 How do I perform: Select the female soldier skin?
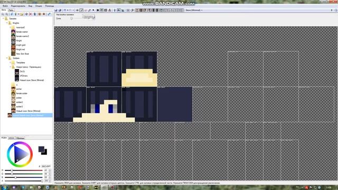pyautogui.click(x=22, y=93)
